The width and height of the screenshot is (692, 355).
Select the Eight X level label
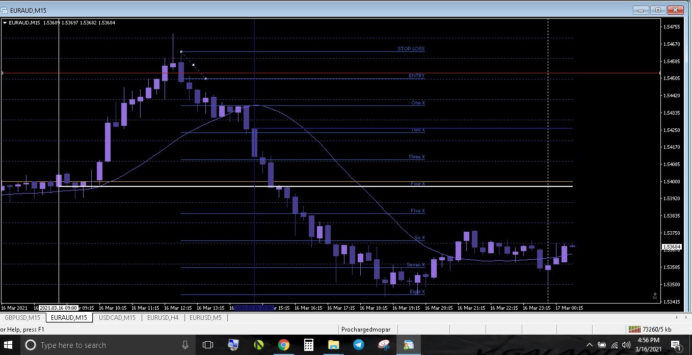(417, 292)
